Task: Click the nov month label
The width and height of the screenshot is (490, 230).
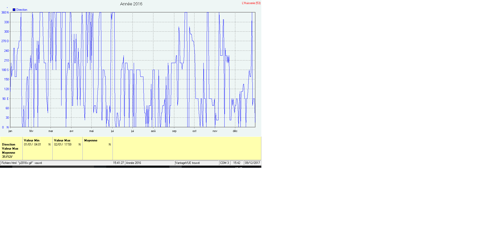Action: pos(215,131)
